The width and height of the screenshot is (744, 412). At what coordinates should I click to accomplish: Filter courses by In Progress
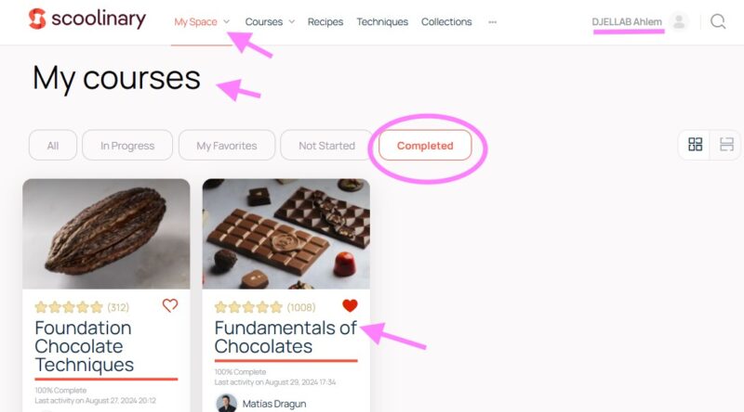tap(127, 146)
